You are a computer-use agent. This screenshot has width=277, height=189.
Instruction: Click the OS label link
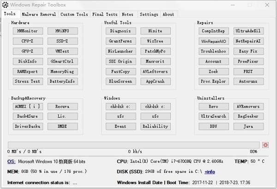(x=12, y=161)
